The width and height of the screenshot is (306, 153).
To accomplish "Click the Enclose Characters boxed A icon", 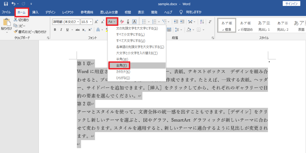I will [134, 22].
